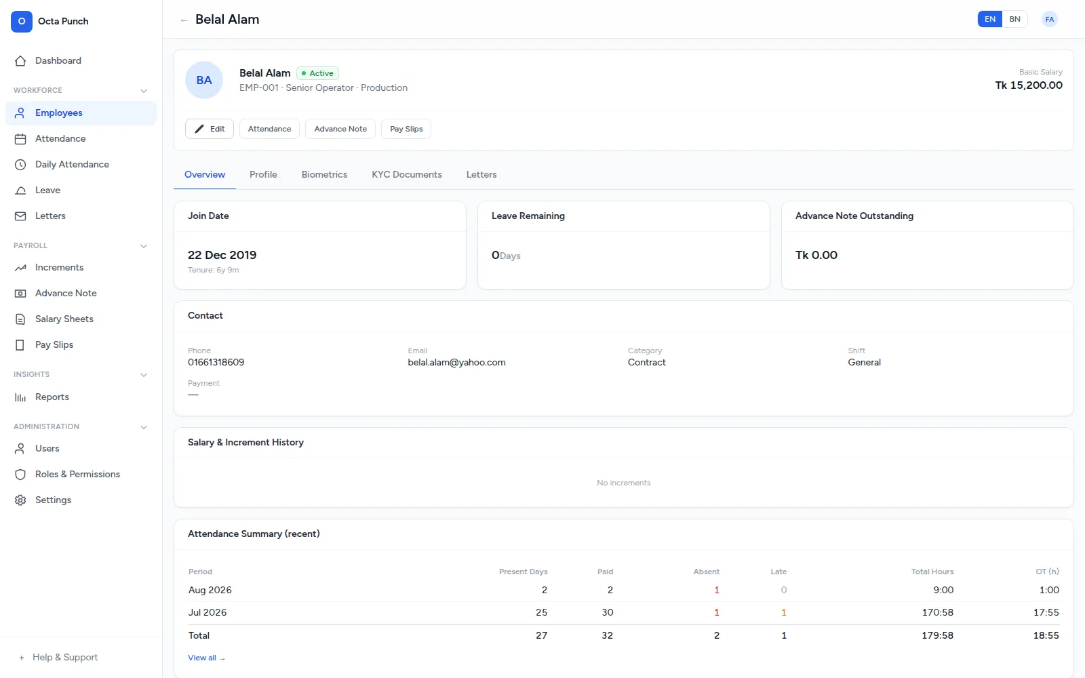Screen dimensions: 1085x678
Task: Open the KYC Documents tab
Action: point(407,174)
